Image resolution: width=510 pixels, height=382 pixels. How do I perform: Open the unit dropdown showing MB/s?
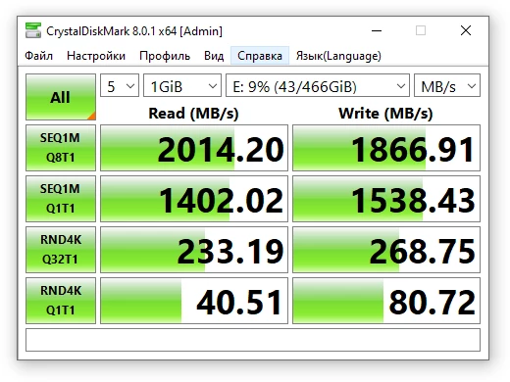point(447,85)
